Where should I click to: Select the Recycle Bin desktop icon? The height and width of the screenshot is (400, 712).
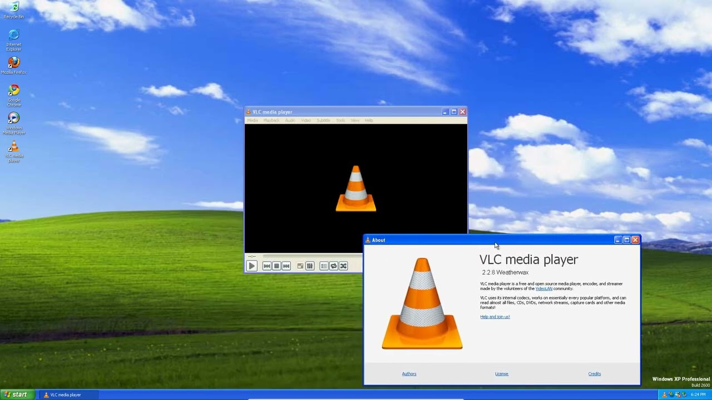point(13,10)
